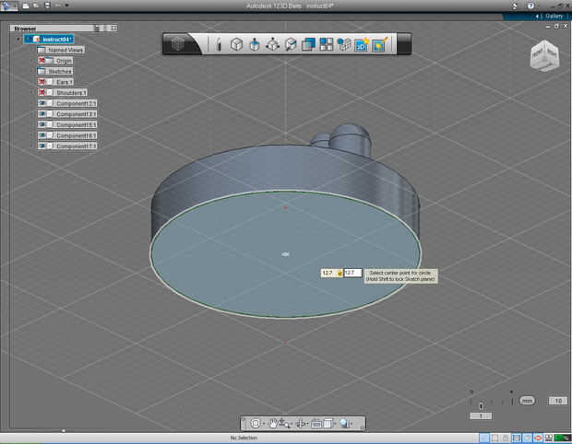This screenshot has width=572, height=444.
Task: Click the help question mark button
Action: tap(530, 6)
